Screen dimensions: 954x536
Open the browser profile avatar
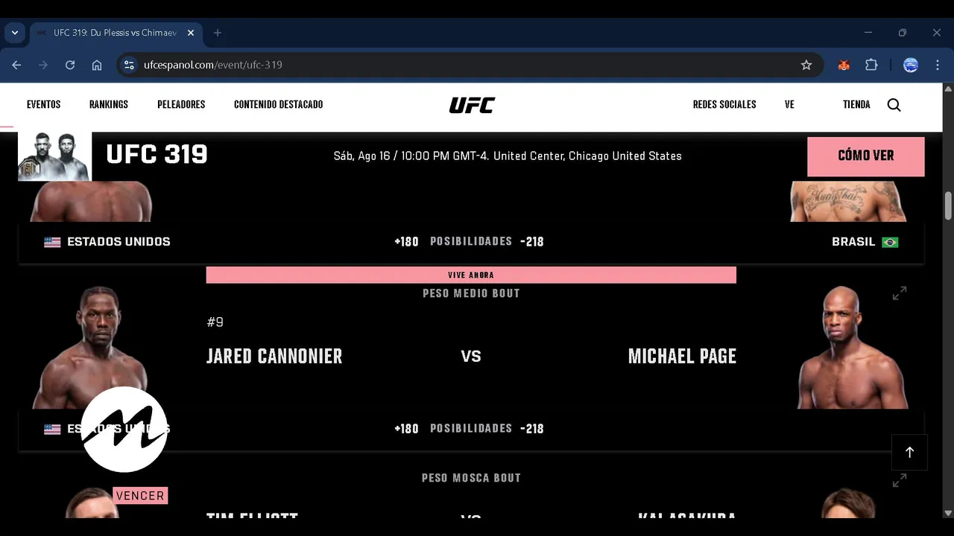pyautogui.click(x=911, y=65)
